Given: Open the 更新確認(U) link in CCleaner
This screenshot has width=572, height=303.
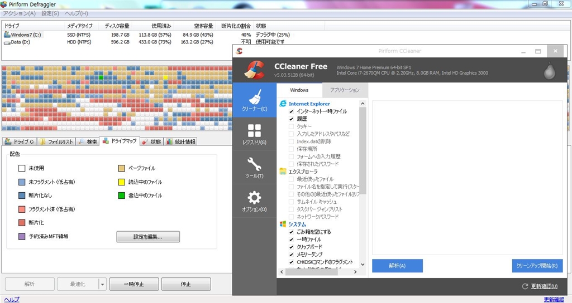Looking at the screenshot, I should tap(544, 286).
